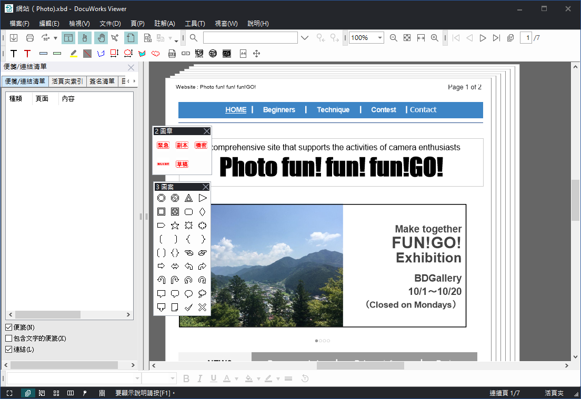Select the checkmark shape in 圖案 palette

188,307
